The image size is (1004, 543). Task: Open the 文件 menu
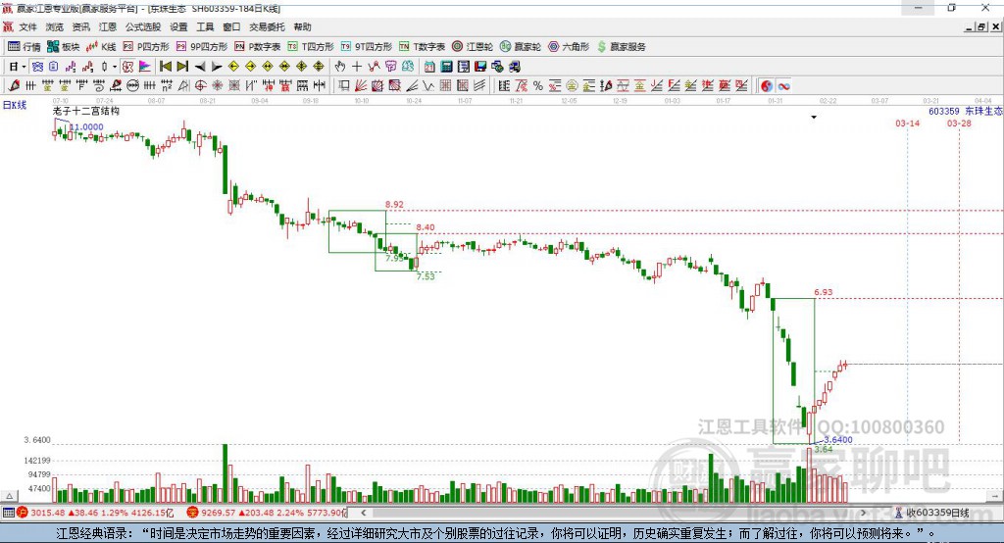pyautogui.click(x=28, y=26)
